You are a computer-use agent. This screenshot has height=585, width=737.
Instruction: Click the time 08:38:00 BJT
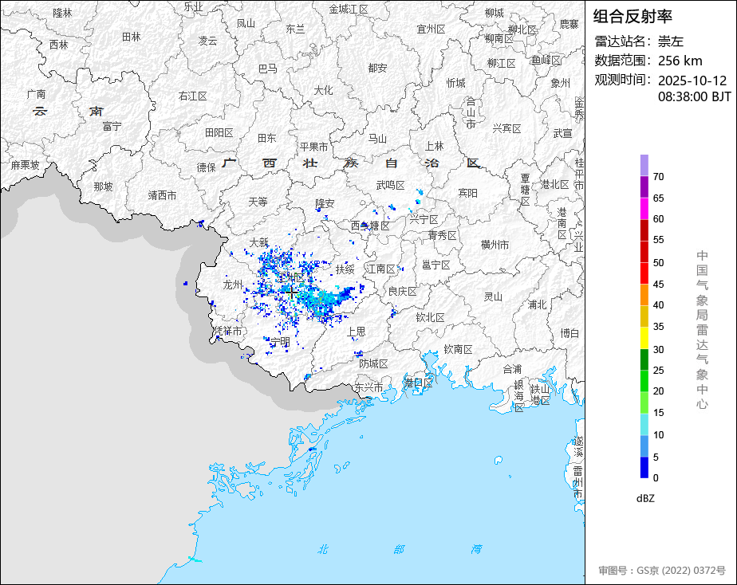pos(695,96)
